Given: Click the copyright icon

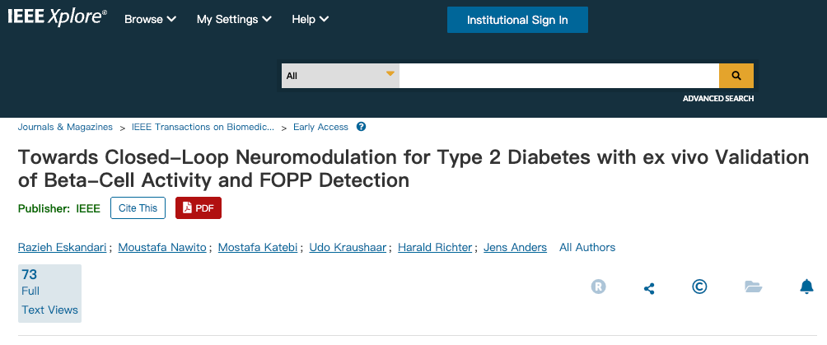Looking at the screenshot, I should tap(699, 287).
